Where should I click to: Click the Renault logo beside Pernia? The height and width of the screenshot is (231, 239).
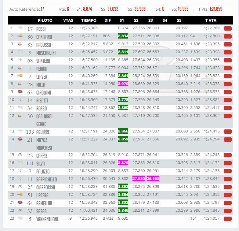[x=20, y=68]
